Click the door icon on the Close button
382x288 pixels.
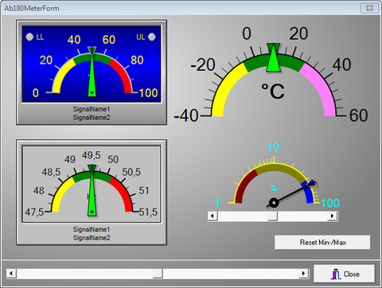[336, 274]
